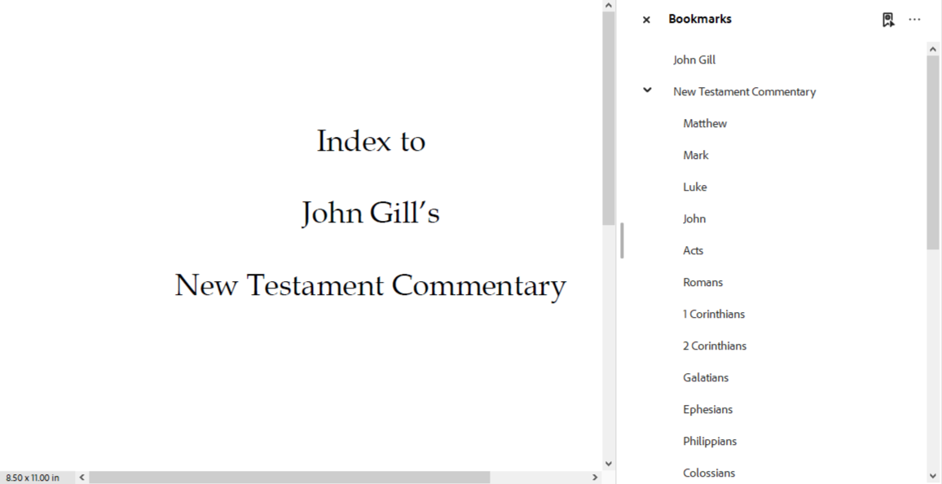Navigate to the Acts bookmark
Image resolution: width=942 pixels, height=484 pixels.
click(x=693, y=250)
